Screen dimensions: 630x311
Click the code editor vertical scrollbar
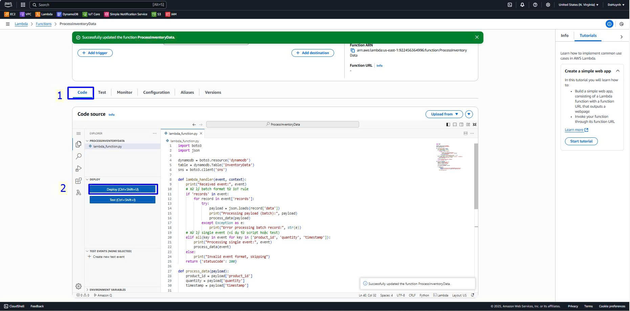pyautogui.click(x=476, y=176)
